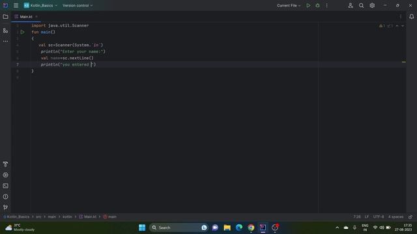Open the weather widget showing Mostly cloudy
Viewport: 417px width, 234px height.
pyautogui.click(x=20, y=227)
